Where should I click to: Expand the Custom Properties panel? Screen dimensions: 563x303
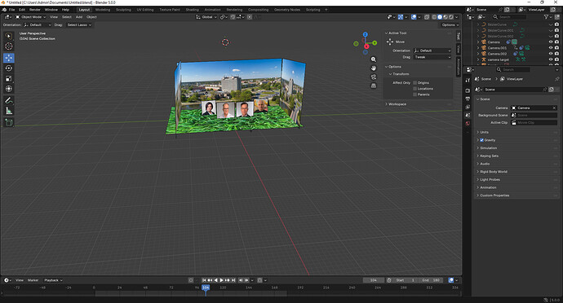(x=494, y=195)
